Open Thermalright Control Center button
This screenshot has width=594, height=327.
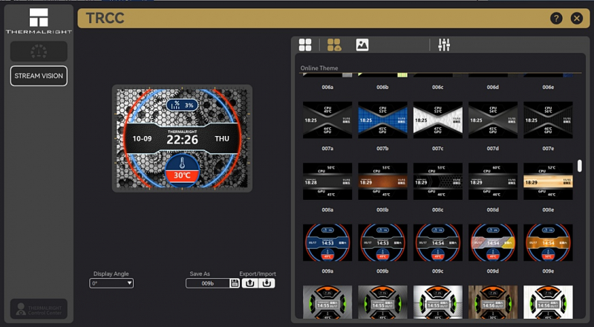[x=39, y=309]
